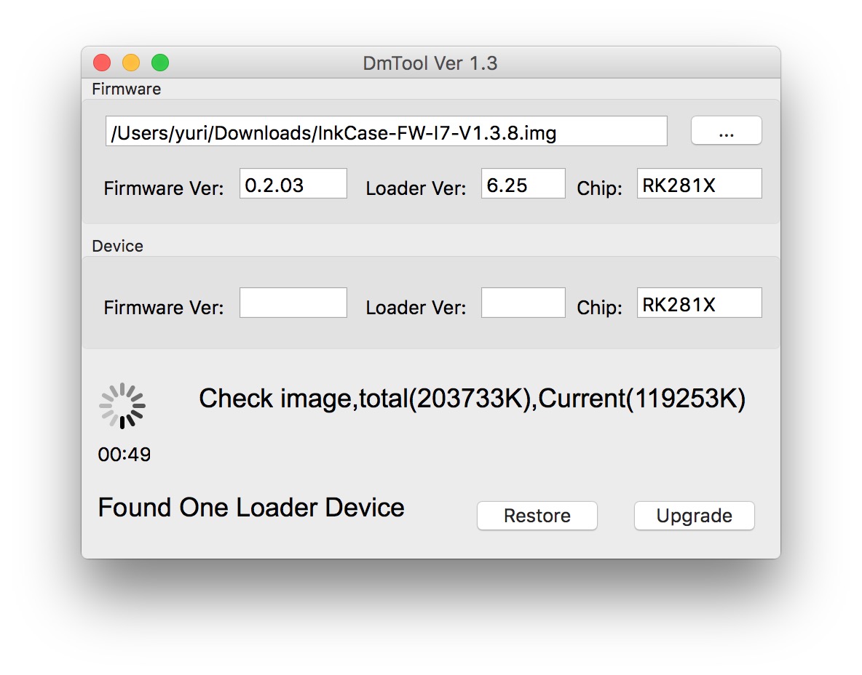Click the Loader Ver field showing 6.25
This screenshot has width=862, height=675.
tap(523, 184)
